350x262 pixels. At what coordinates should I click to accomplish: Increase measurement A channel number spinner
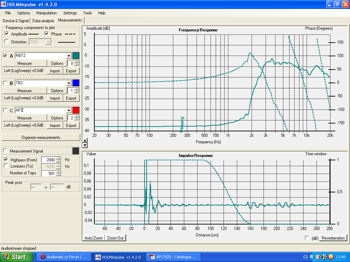point(77,62)
